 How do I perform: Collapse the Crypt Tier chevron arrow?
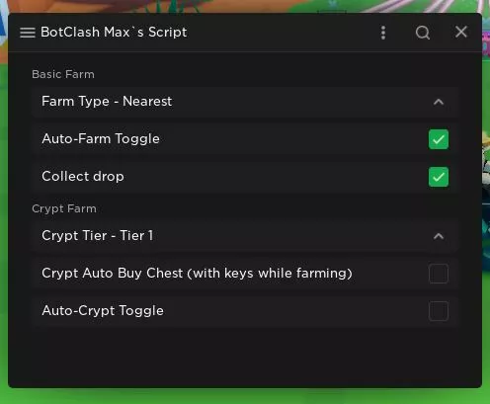point(439,236)
